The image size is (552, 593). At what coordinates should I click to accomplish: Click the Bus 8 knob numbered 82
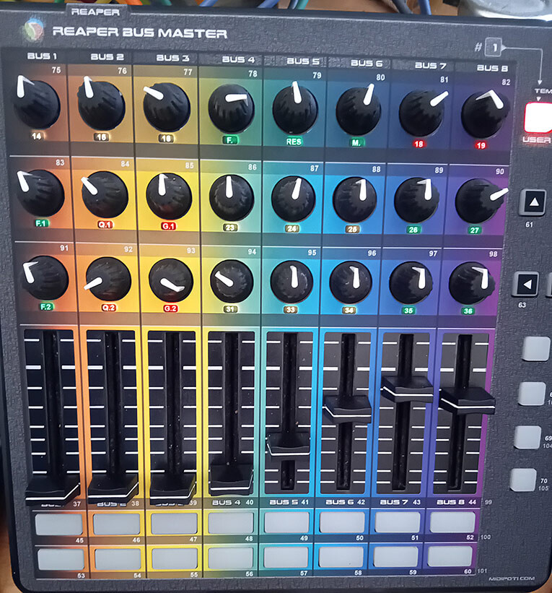(484, 114)
